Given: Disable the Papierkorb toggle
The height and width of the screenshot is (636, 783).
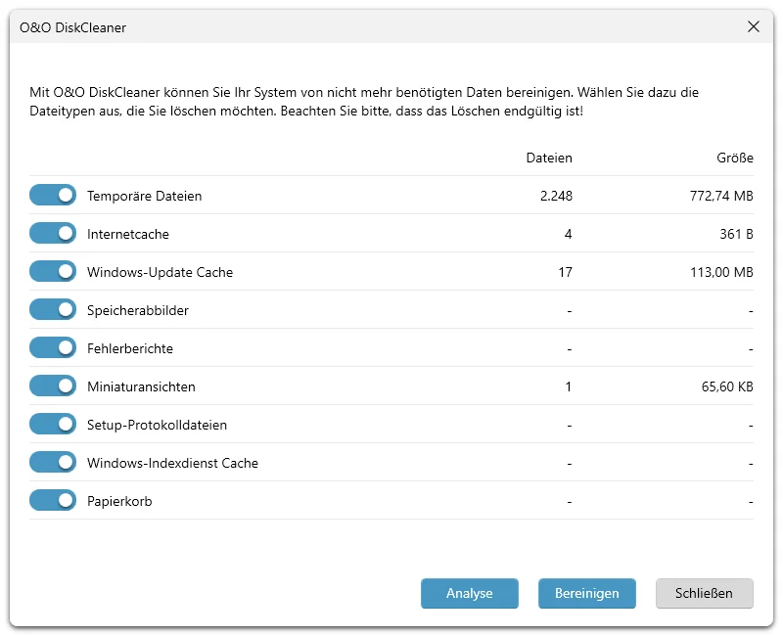Looking at the screenshot, I should pyautogui.click(x=52, y=500).
